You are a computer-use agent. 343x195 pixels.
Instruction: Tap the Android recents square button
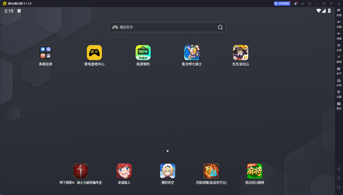(339, 187)
